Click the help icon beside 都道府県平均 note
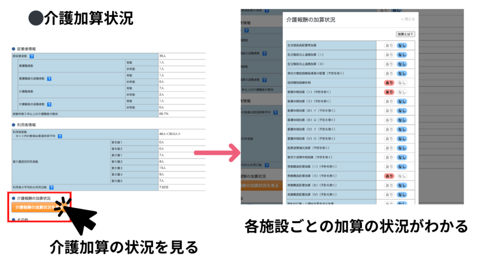 pos(60,136)
